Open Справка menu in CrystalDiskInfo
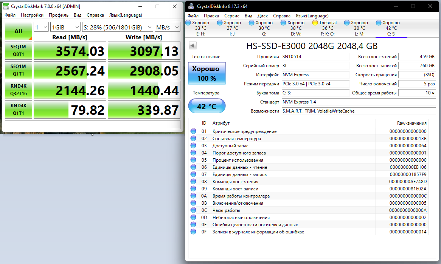Screen dimensions: 441x264 (281, 16)
